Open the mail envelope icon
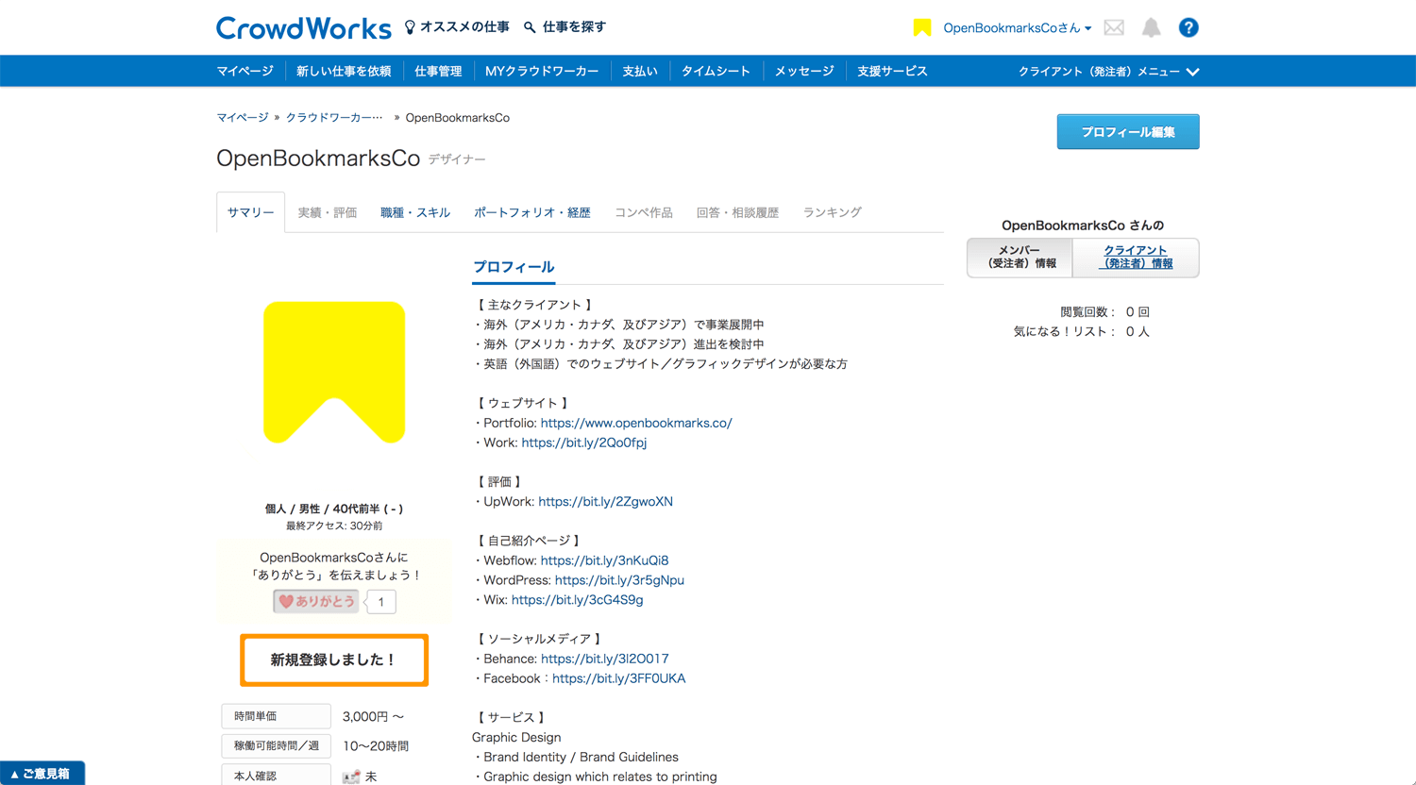 [x=1114, y=27]
